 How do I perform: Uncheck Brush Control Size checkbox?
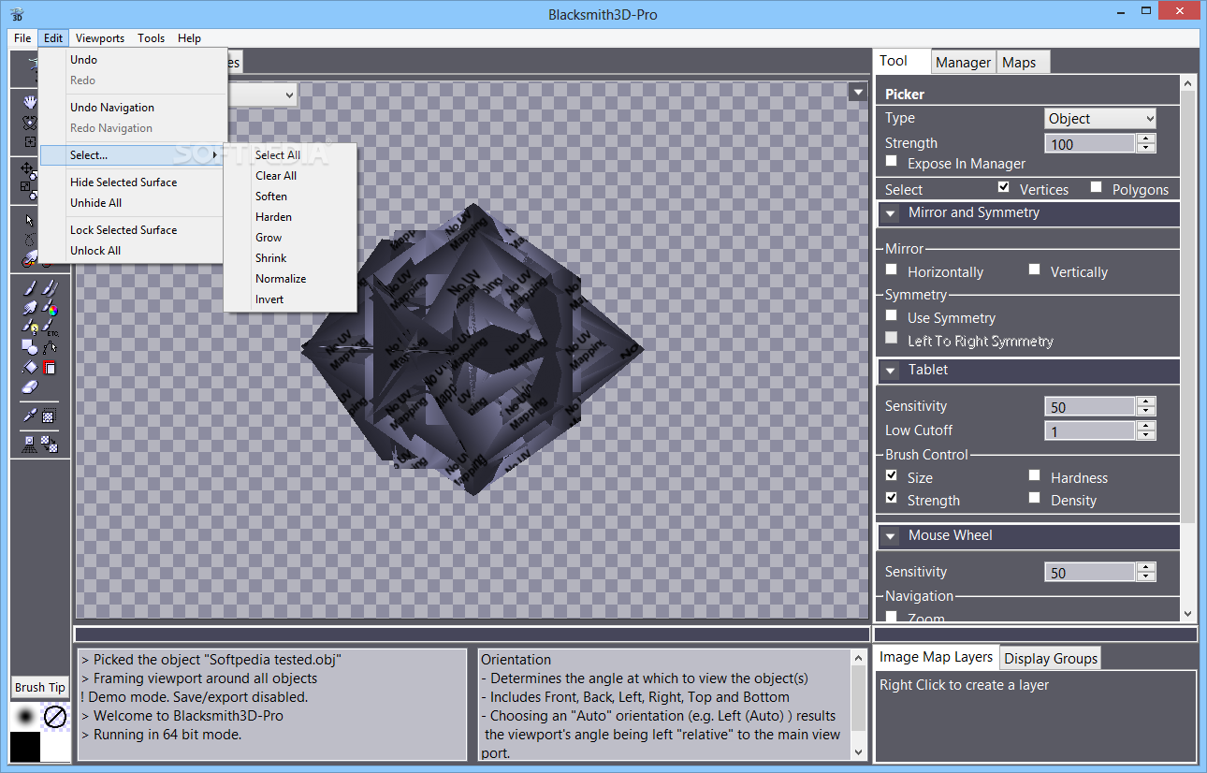pos(892,475)
